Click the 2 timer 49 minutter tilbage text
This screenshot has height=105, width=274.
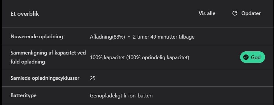163,37
